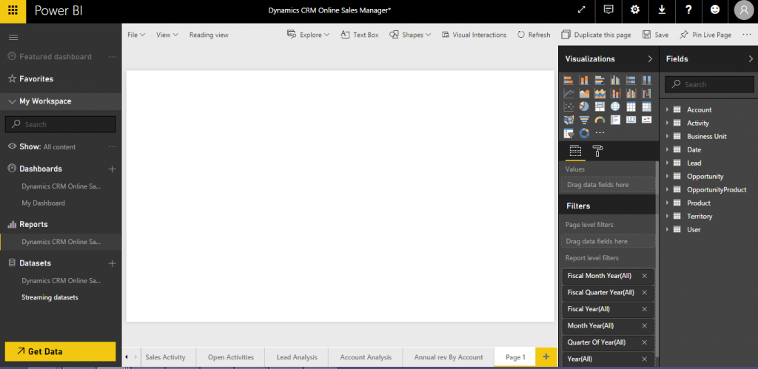Screen dimensions: 758x369
Task: Select the Treemap visualization
Action: [x=600, y=106]
